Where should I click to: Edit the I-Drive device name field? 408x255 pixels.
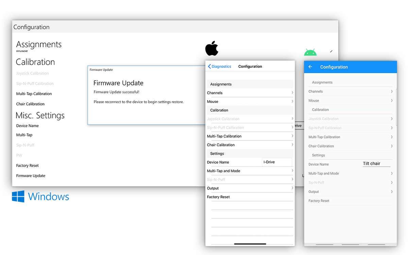[277, 162]
